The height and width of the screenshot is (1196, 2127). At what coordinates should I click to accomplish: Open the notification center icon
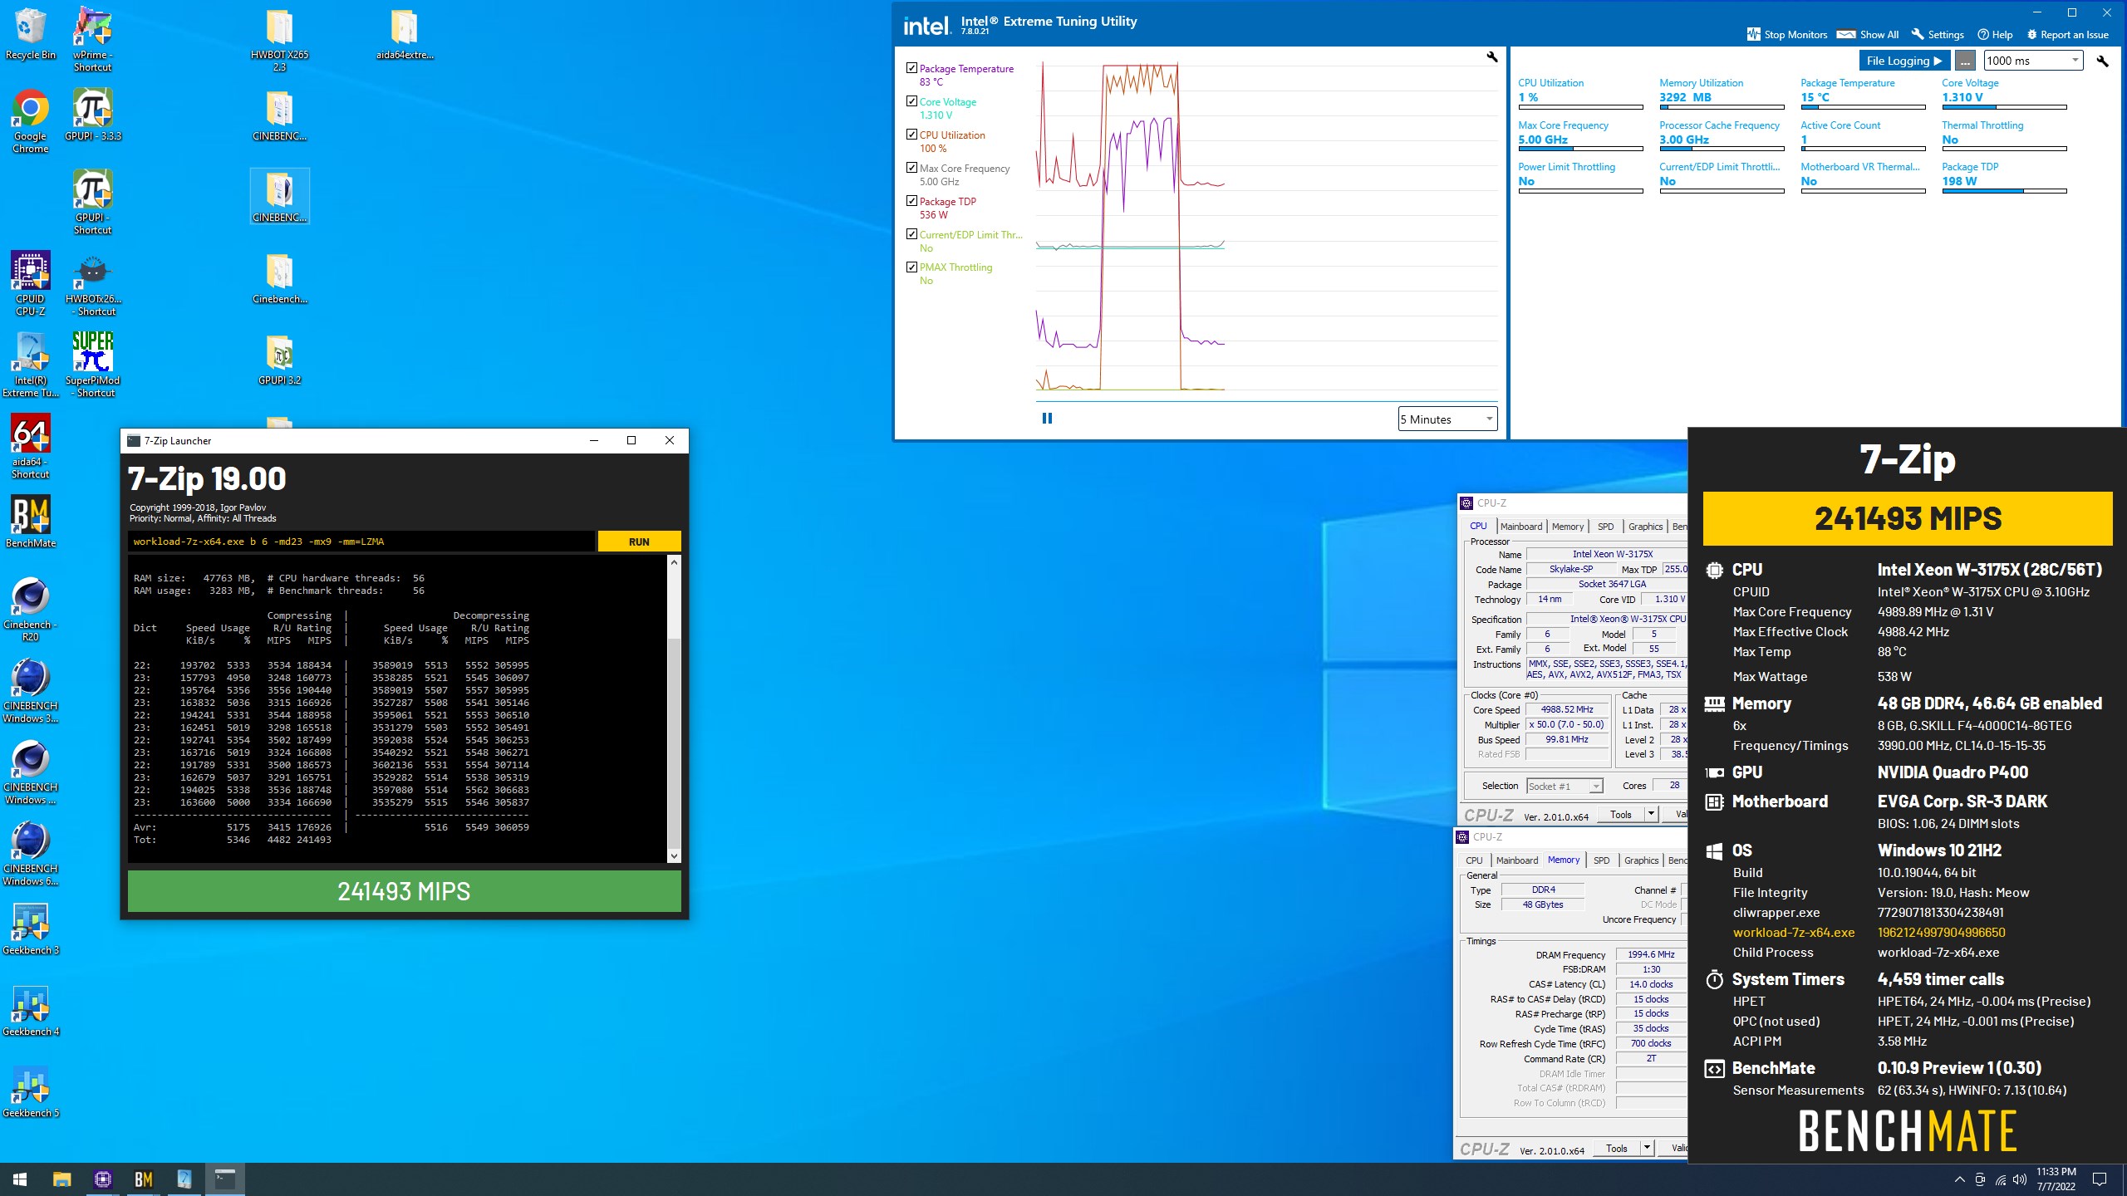click(x=2100, y=1179)
